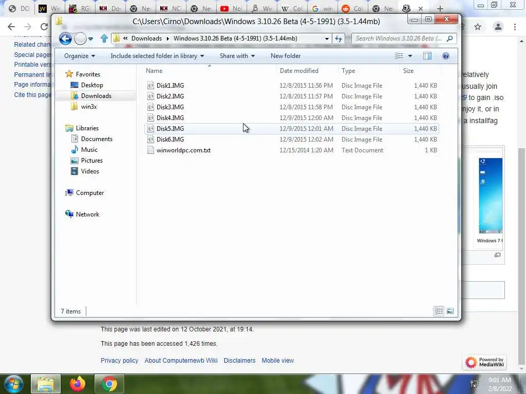Open the Videos library

pos(90,171)
